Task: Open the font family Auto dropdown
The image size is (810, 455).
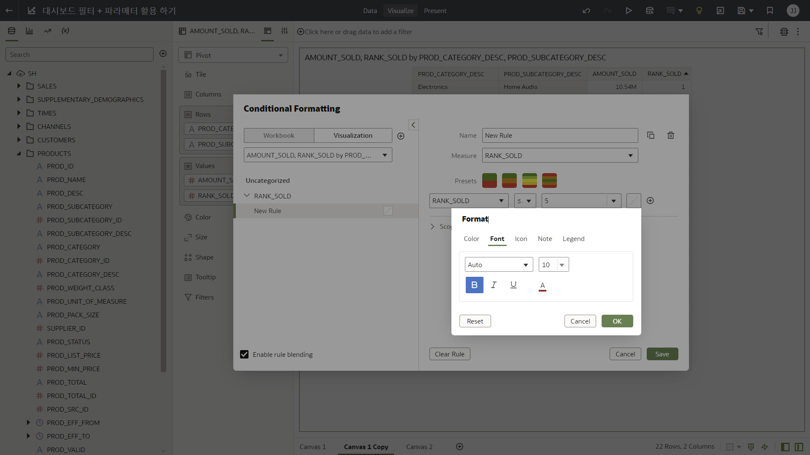Action: point(499,265)
